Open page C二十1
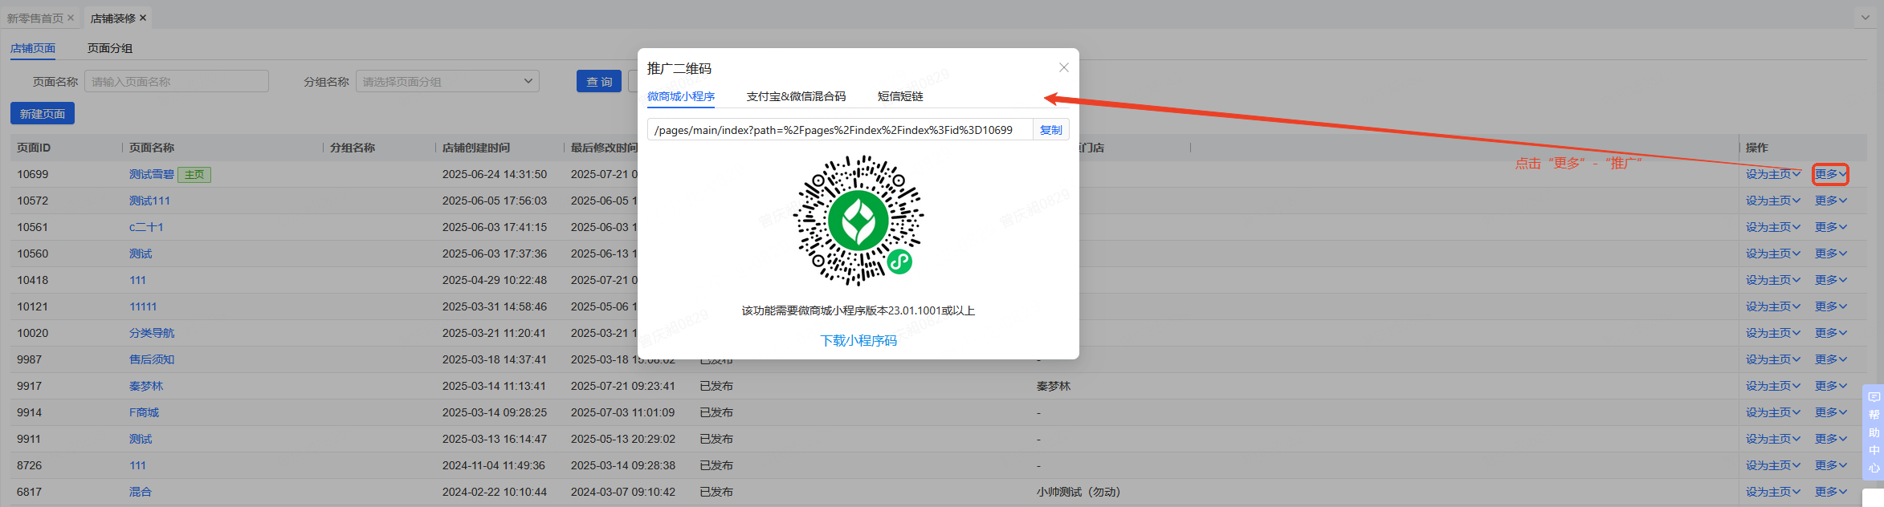 point(146,227)
